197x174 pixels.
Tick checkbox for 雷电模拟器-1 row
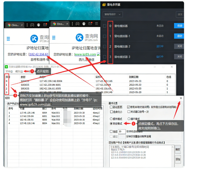click(x=104, y=36)
